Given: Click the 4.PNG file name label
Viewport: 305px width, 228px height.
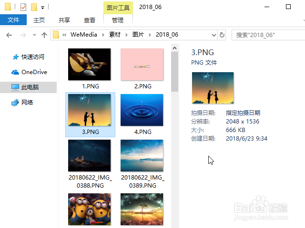Looking at the screenshot, I should pos(143,132).
